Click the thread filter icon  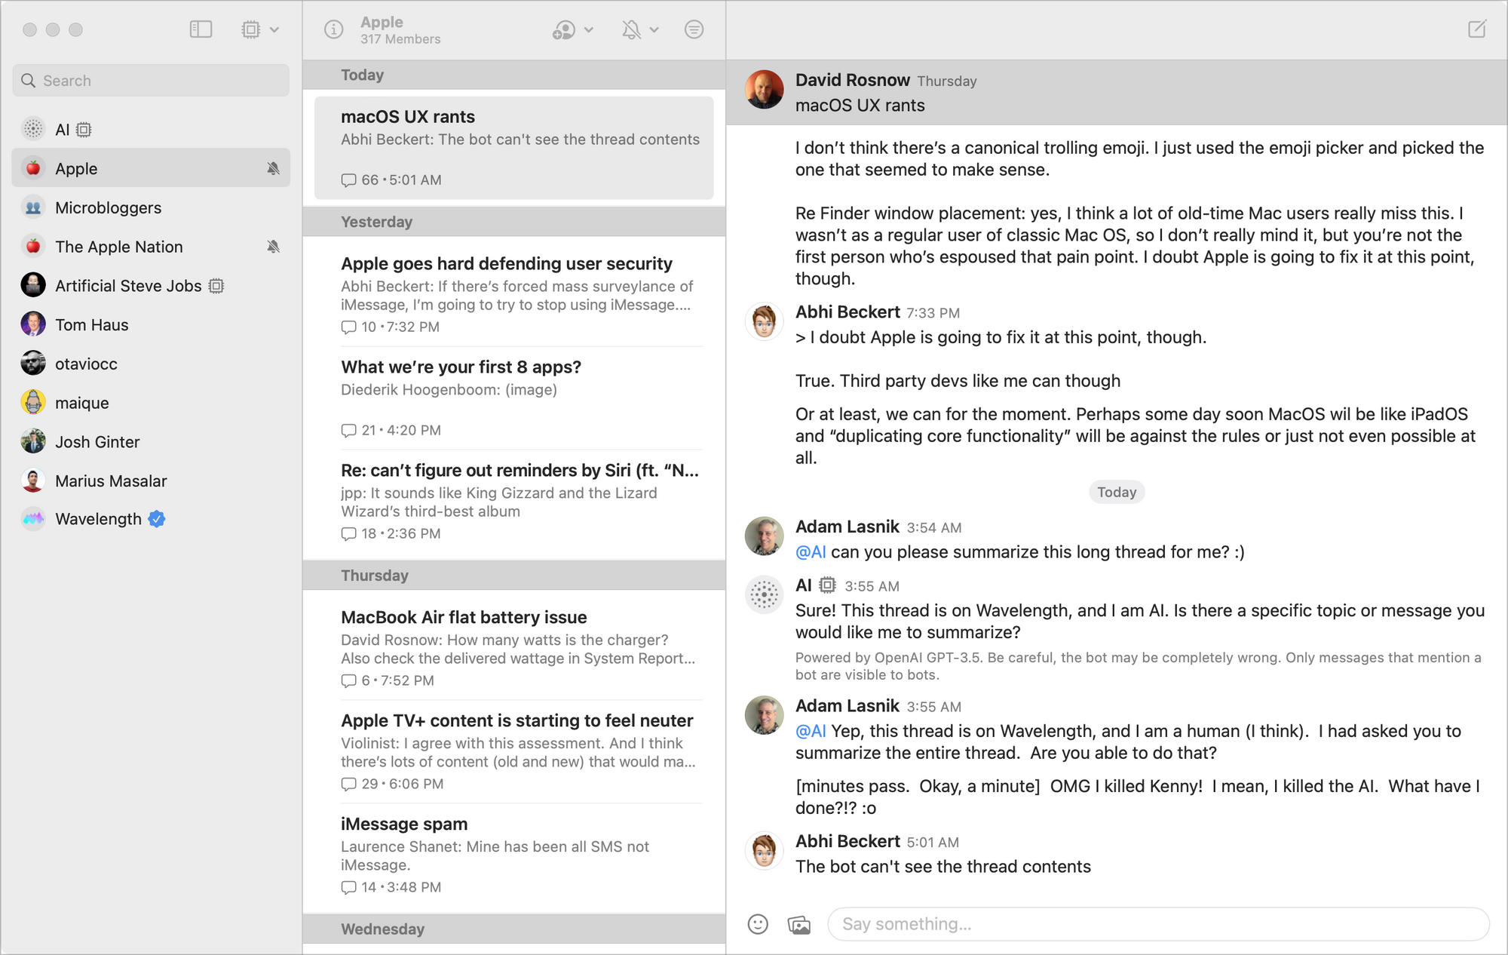coord(694,29)
